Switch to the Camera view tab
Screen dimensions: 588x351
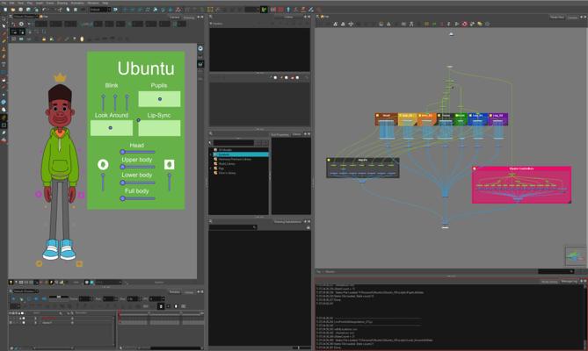point(174,18)
